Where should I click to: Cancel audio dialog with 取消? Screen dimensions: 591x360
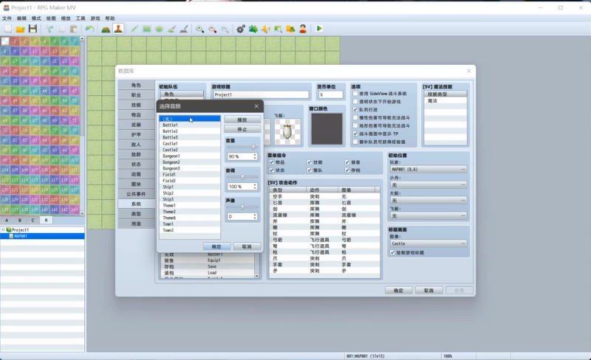247,246
